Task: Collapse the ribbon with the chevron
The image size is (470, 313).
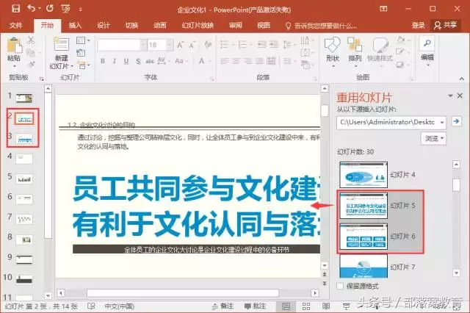Action: coord(461,79)
